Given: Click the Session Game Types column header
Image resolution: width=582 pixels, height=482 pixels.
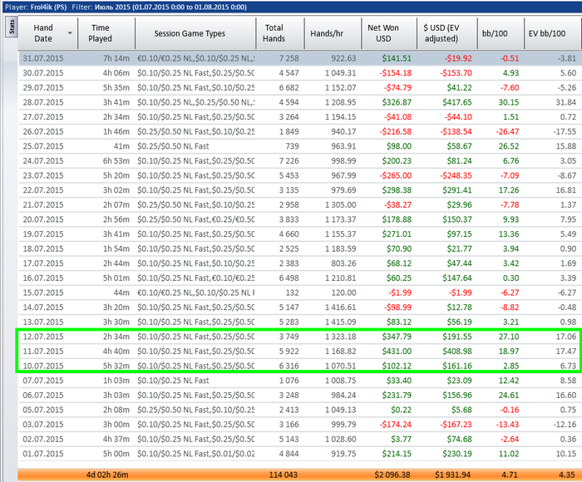Looking at the screenshot, I should click(x=190, y=33).
